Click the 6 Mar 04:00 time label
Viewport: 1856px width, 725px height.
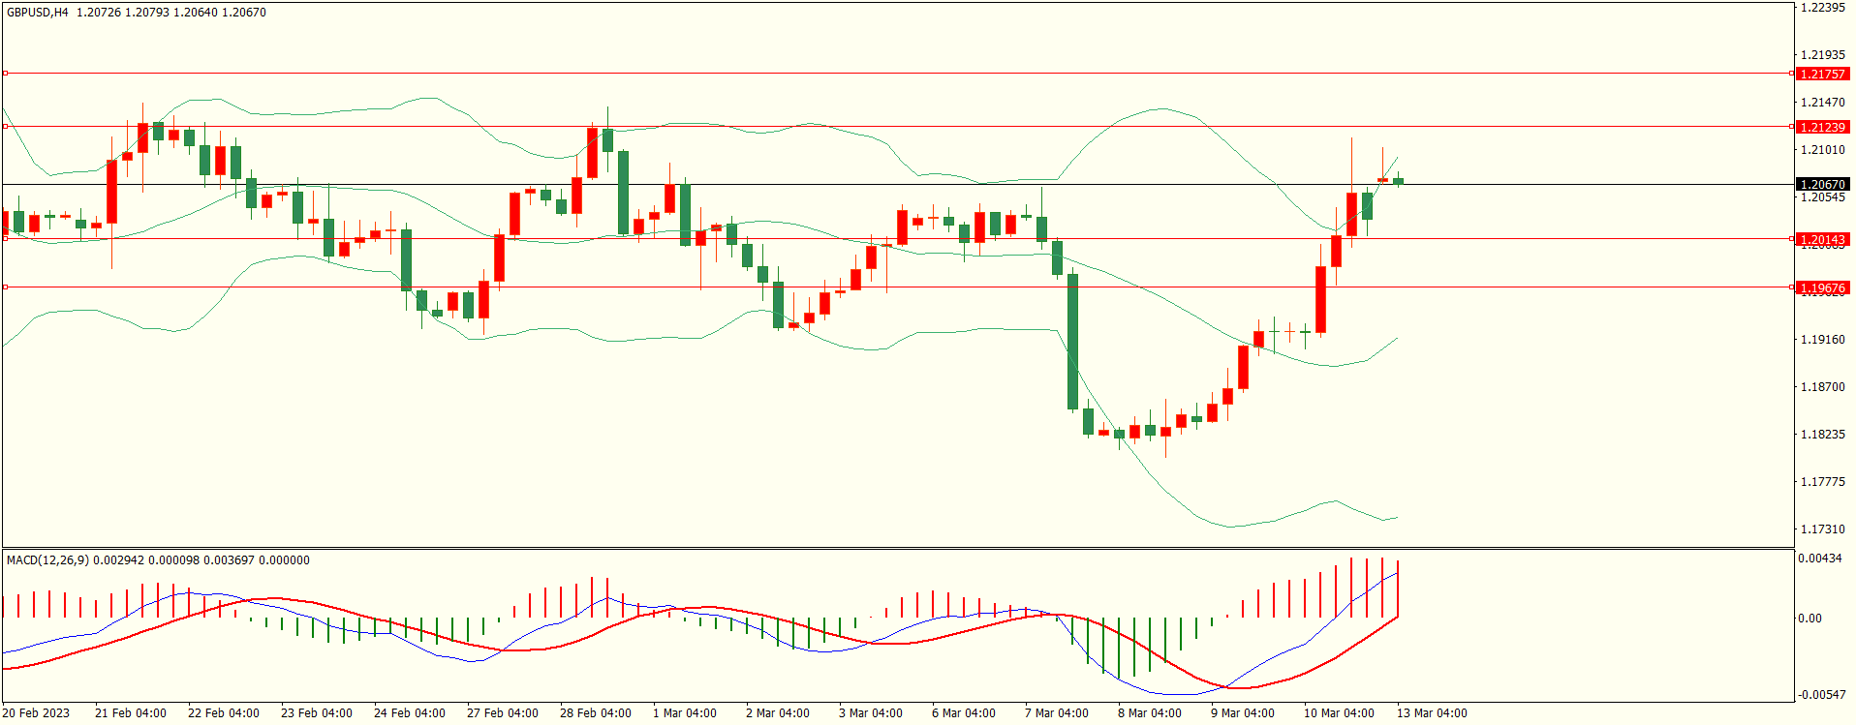pyautogui.click(x=964, y=713)
